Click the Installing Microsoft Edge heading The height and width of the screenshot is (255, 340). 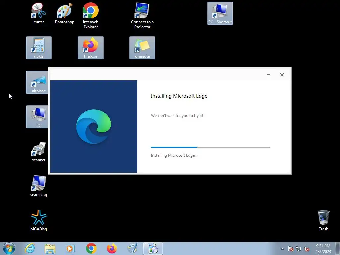pyautogui.click(x=179, y=96)
